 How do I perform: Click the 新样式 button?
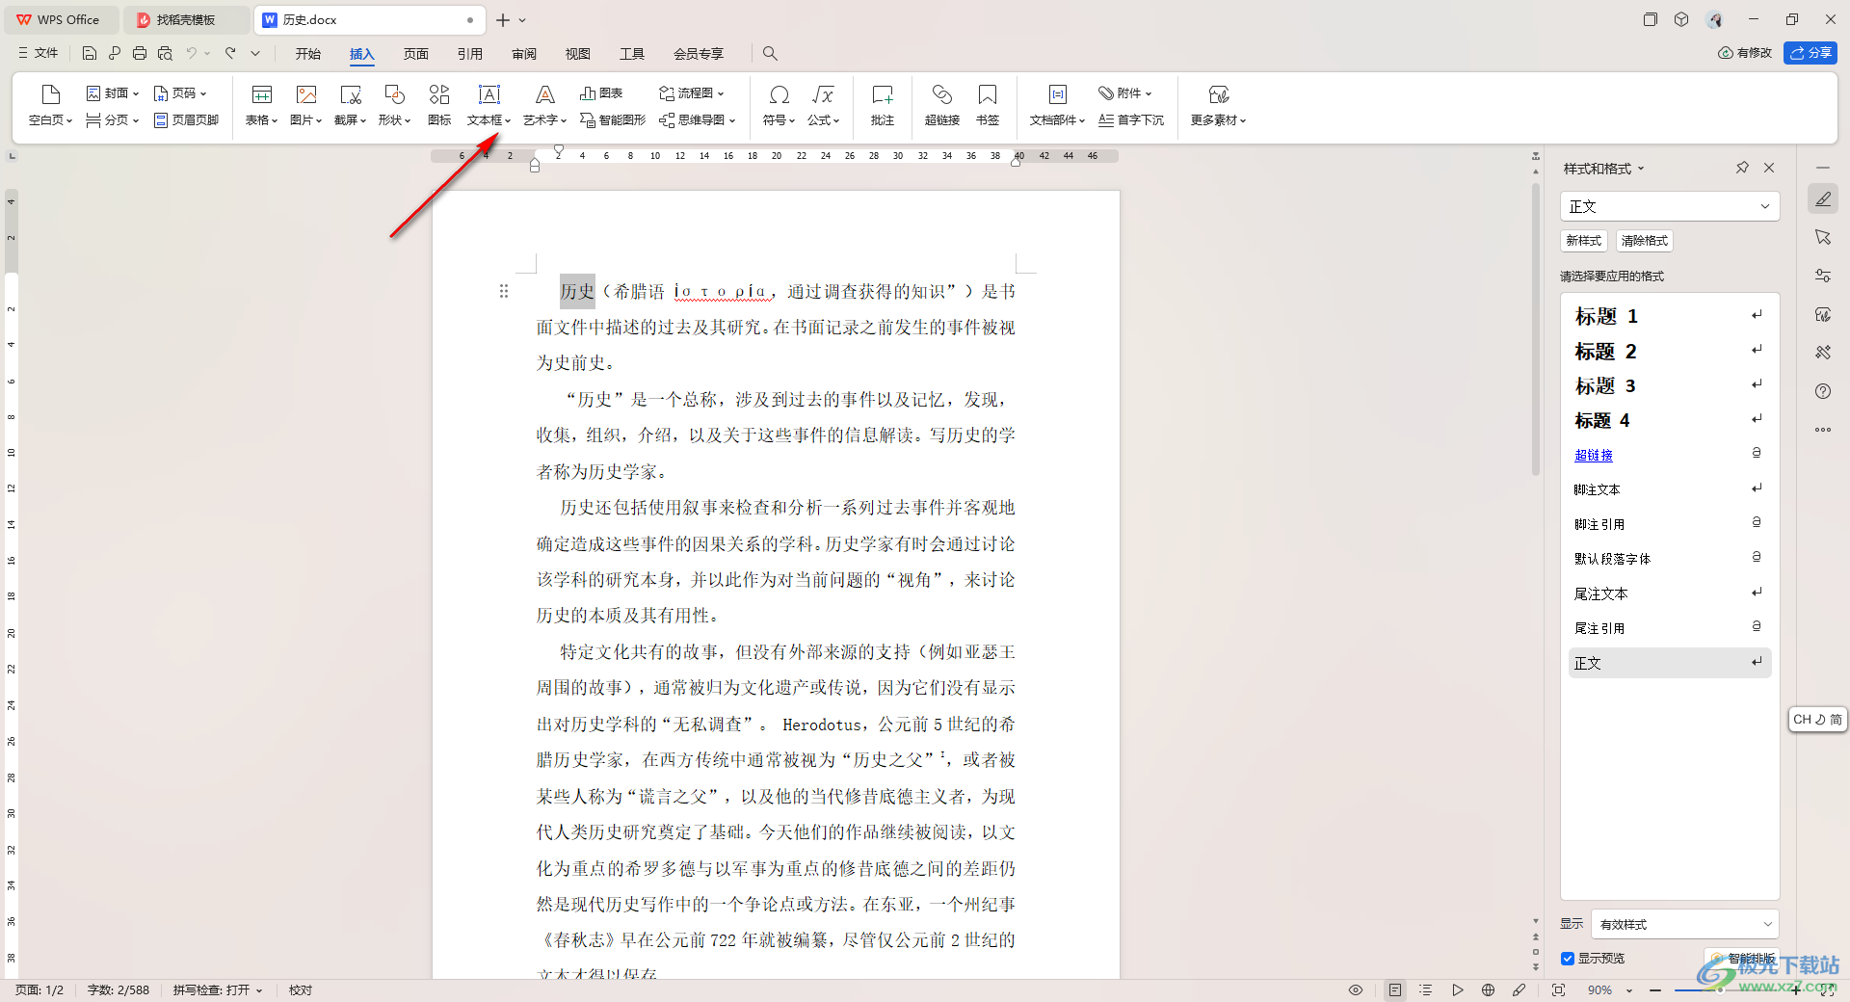(1583, 241)
